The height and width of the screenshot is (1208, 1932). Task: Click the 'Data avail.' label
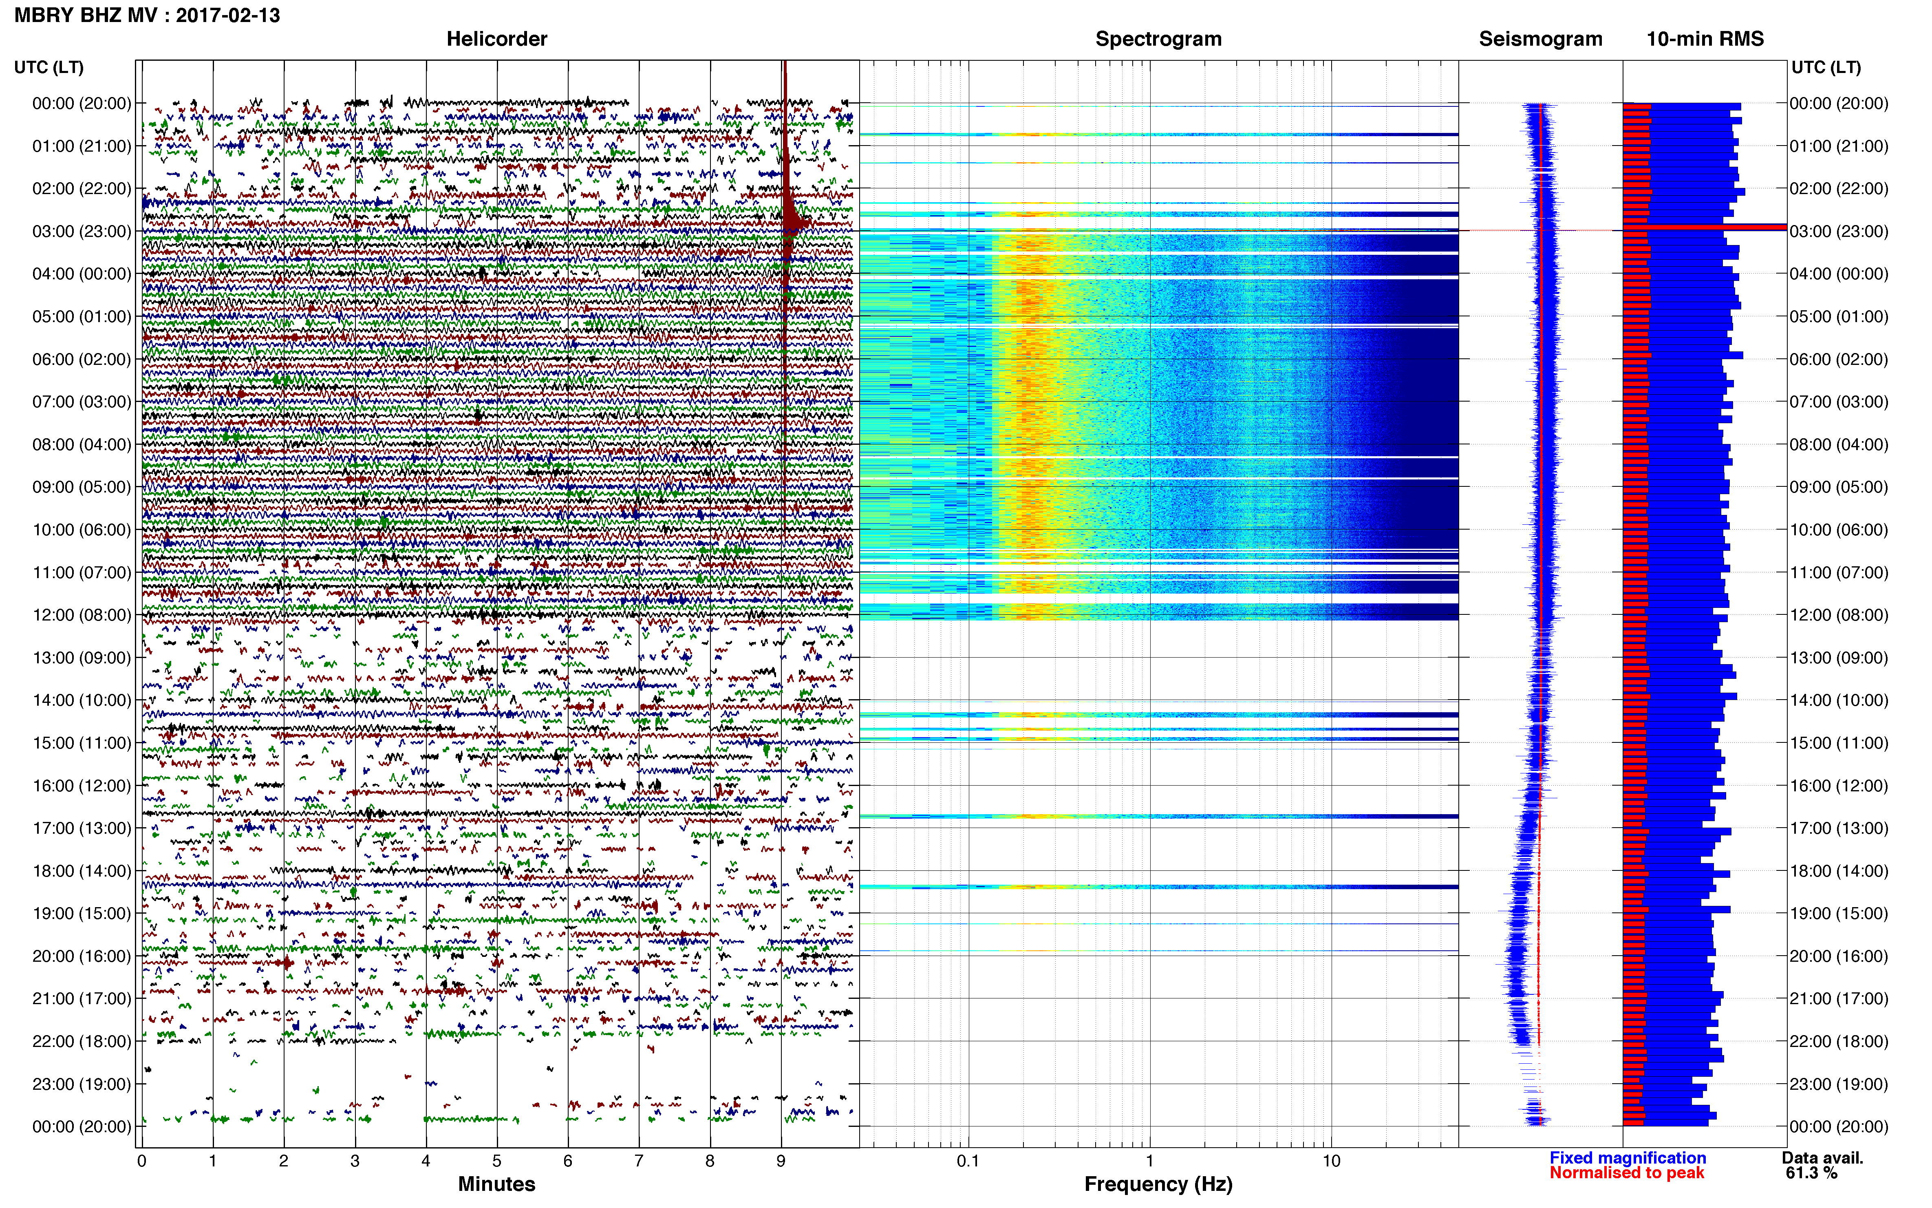tap(1822, 1158)
